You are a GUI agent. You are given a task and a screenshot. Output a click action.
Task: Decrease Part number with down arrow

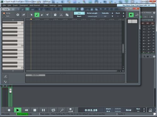tap(123, 16)
